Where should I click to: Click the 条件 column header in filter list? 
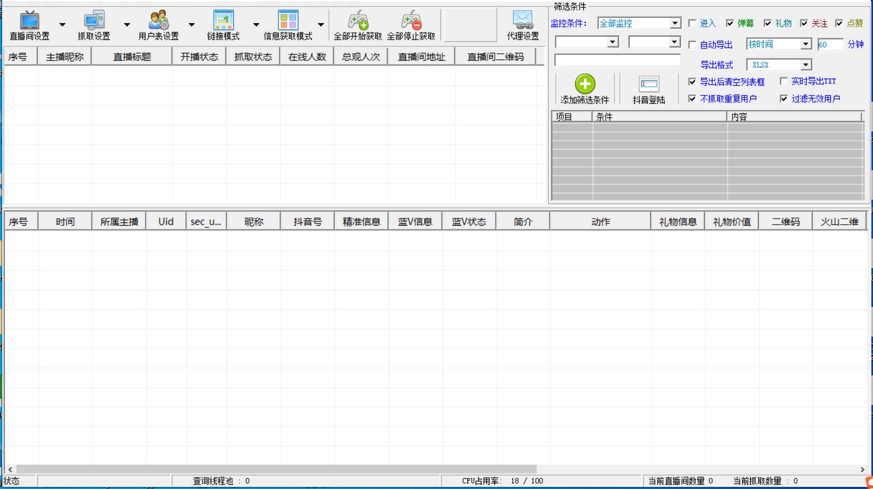coord(660,116)
